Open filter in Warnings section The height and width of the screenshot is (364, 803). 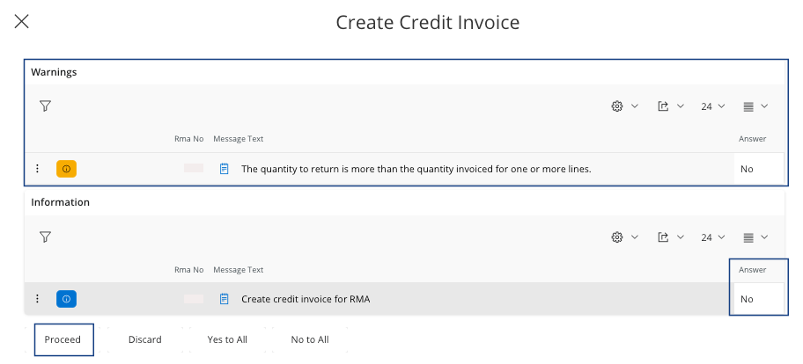coord(45,106)
